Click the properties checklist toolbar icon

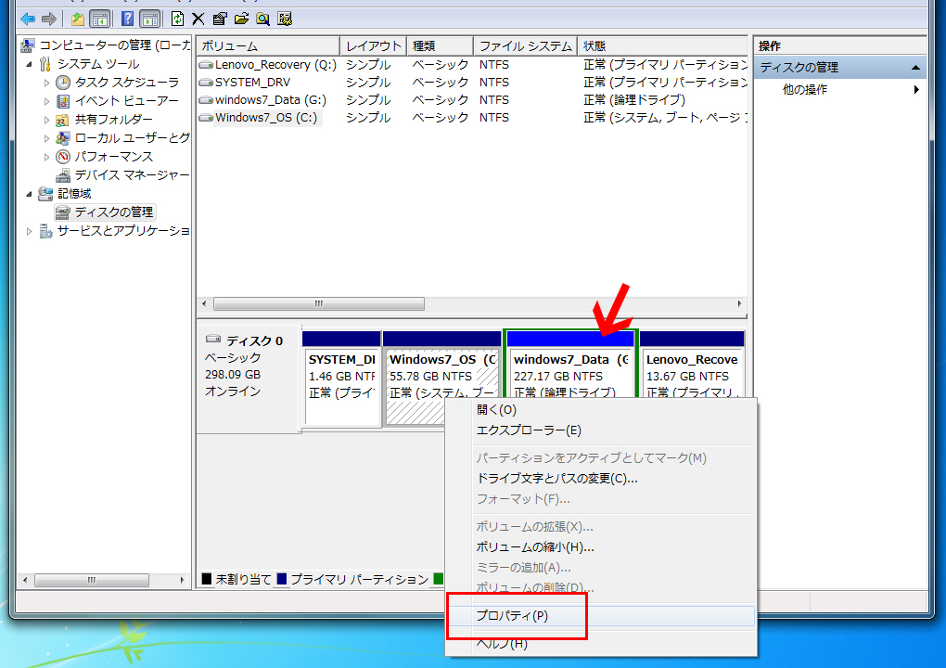pyautogui.click(x=220, y=19)
